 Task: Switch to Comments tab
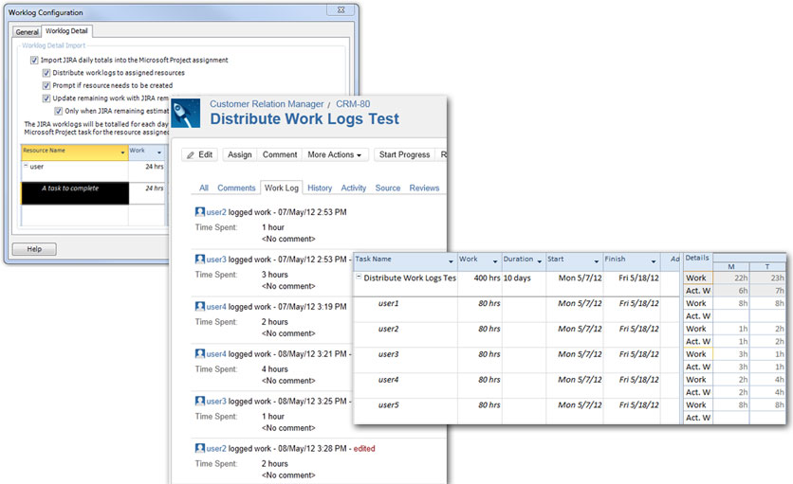pos(236,188)
